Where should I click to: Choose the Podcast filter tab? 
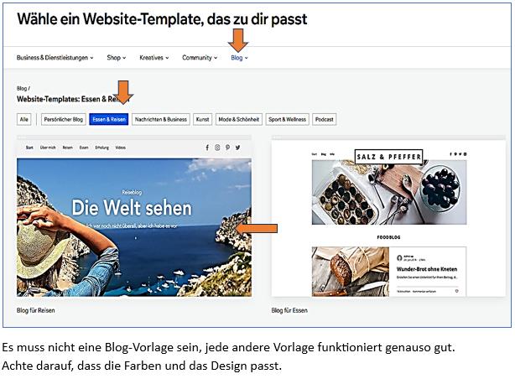pyautogui.click(x=324, y=119)
